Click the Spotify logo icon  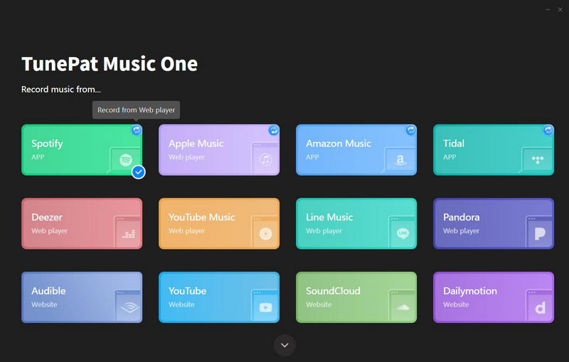coord(126,159)
